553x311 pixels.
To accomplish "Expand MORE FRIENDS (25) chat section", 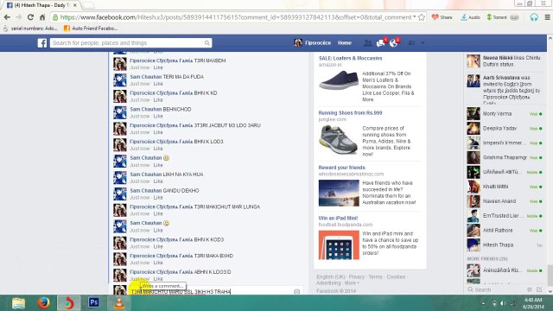I will [x=487, y=259].
